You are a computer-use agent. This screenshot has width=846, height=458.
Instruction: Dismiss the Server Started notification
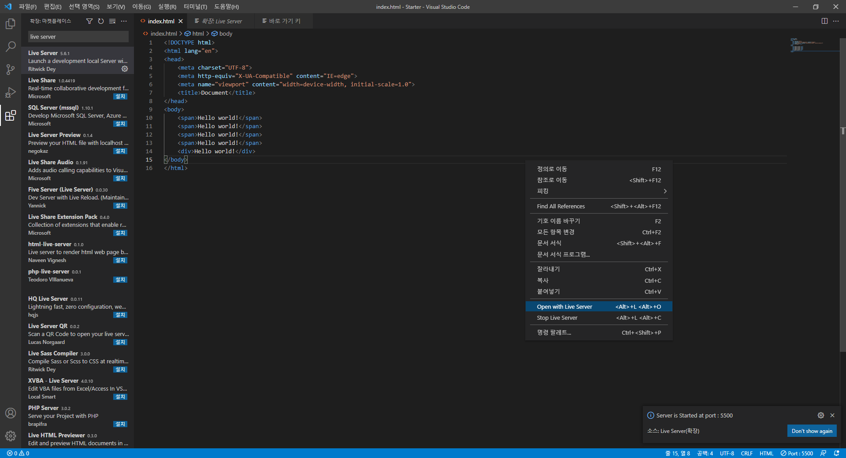(x=832, y=415)
